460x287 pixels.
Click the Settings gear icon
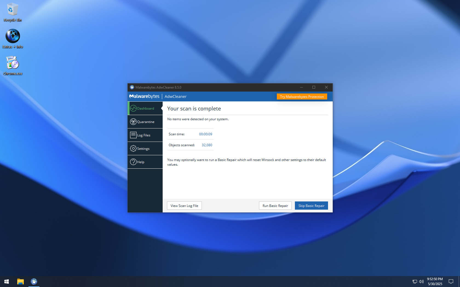133,148
